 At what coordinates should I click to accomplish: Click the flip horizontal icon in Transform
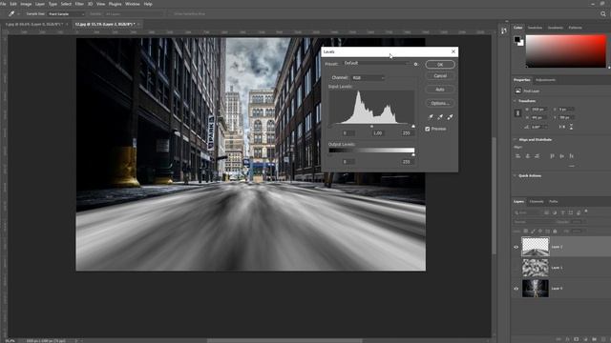(x=562, y=127)
